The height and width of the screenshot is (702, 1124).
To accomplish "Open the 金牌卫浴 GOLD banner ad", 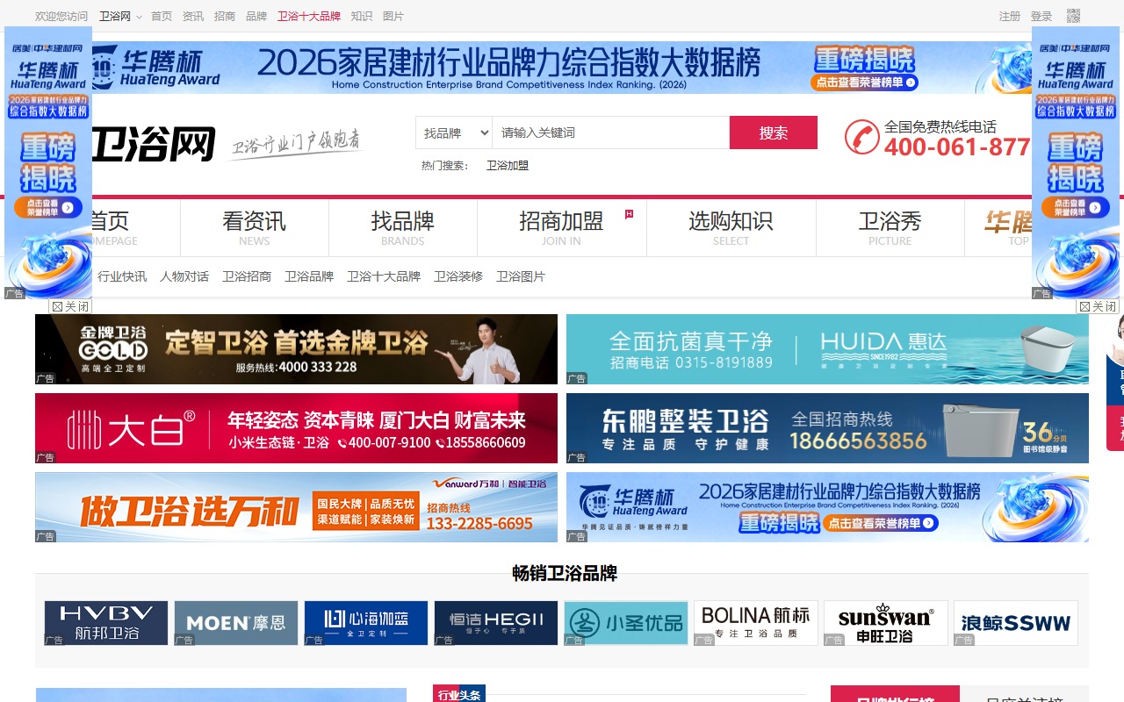I will (296, 349).
